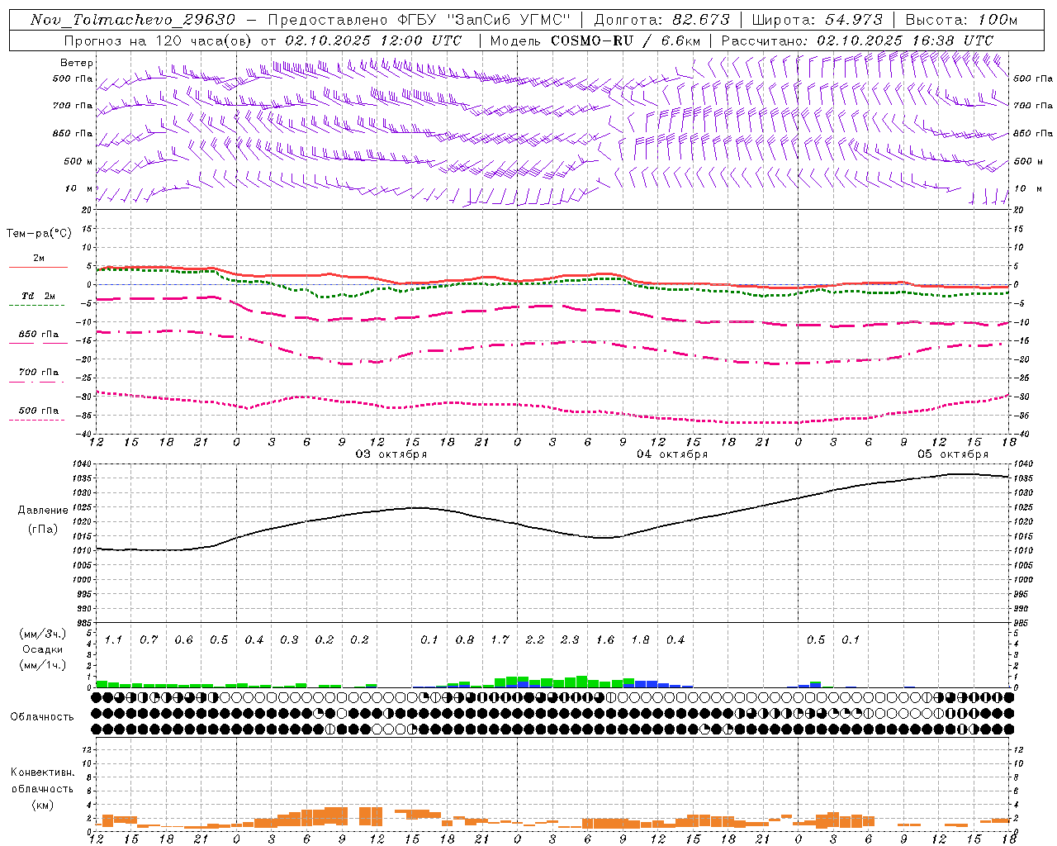Click the station name Nov_Tolmachevo_29630

[x=133, y=20]
